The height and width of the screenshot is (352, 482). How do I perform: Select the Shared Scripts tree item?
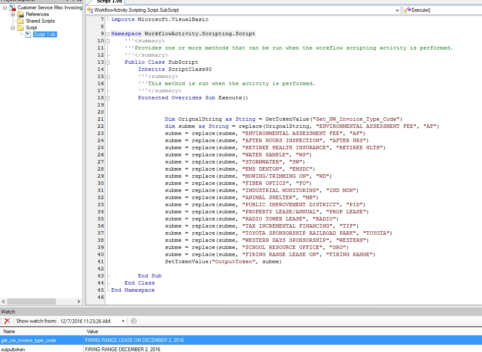pos(40,21)
